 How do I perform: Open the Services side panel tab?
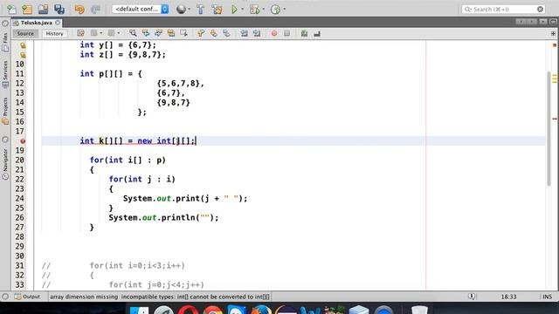tap(5, 74)
